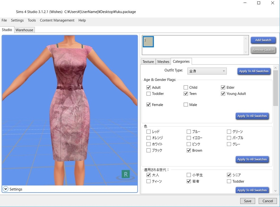The height and width of the screenshot is (207, 280).
Task: Click swatch list scroll-up arrow
Action: click(x=246, y=39)
